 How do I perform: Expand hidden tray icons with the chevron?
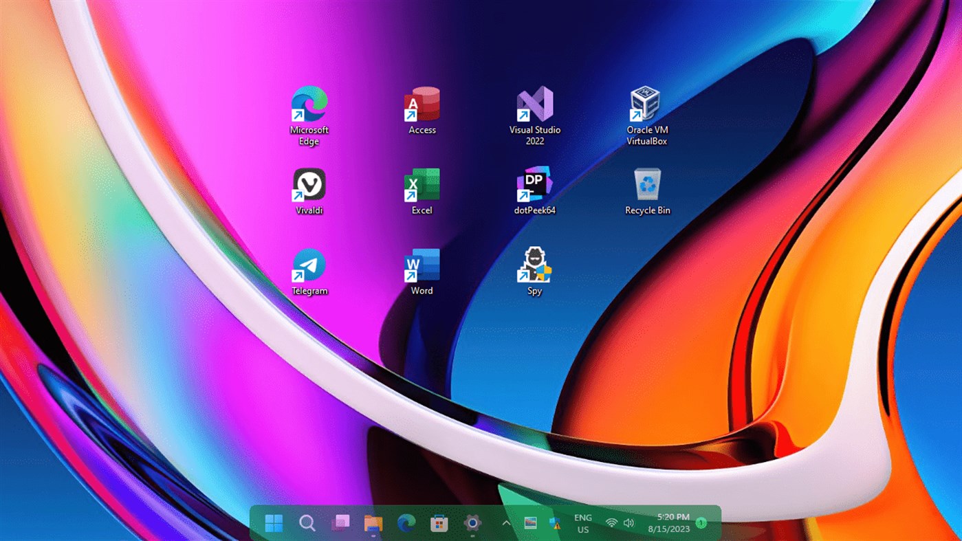pos(505,522)
